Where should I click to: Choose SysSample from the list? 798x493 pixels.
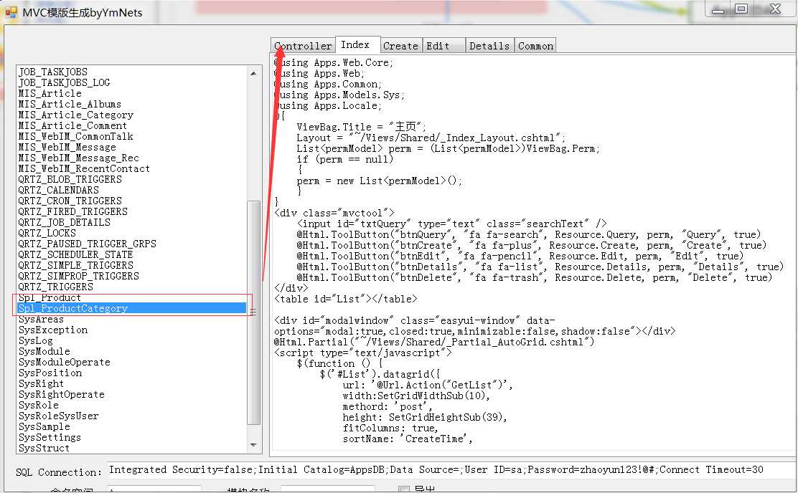44,426
